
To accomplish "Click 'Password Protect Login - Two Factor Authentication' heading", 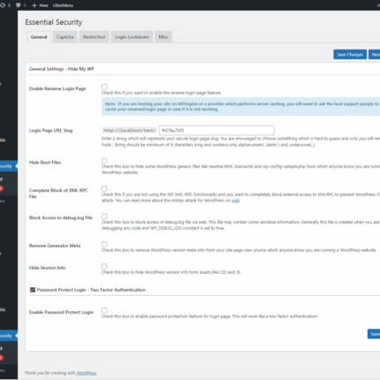I will 91,290.
